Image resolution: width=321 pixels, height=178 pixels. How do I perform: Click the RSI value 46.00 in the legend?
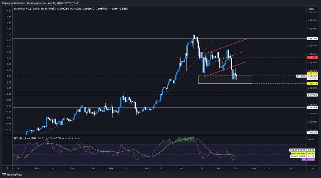(x=56, y=138)
